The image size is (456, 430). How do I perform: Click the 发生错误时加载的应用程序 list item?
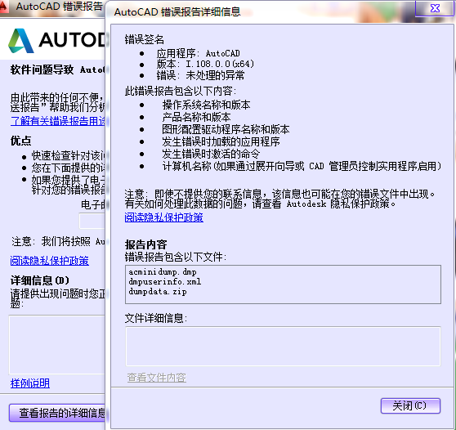pyautogui.click(x=221, y=141)
